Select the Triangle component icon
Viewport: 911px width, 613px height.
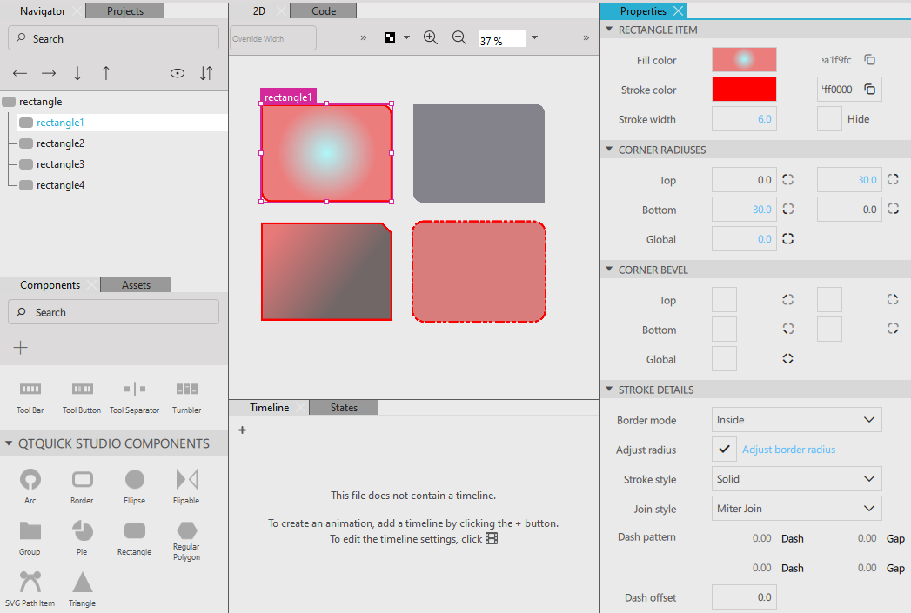click(82, 582)
